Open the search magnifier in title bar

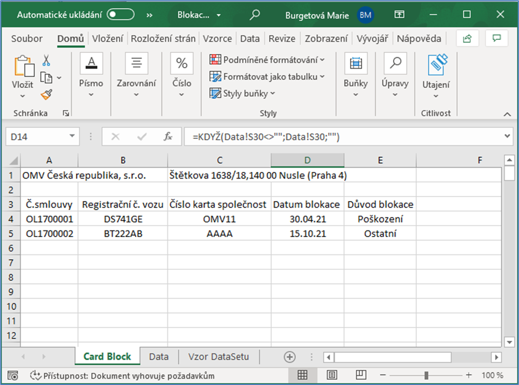pos(254,15)
